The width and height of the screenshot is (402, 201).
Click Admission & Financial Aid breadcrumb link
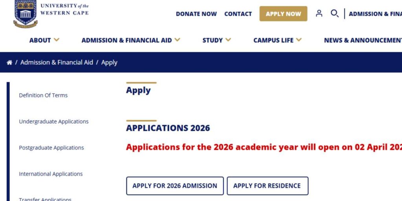57,62
